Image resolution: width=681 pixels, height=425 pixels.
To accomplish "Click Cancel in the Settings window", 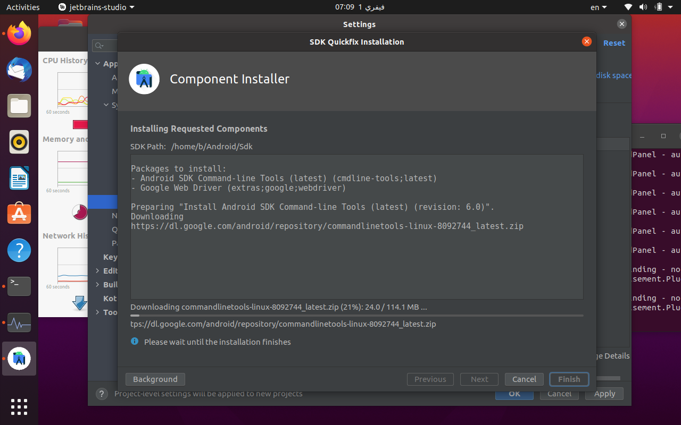I will pos(559,394).
